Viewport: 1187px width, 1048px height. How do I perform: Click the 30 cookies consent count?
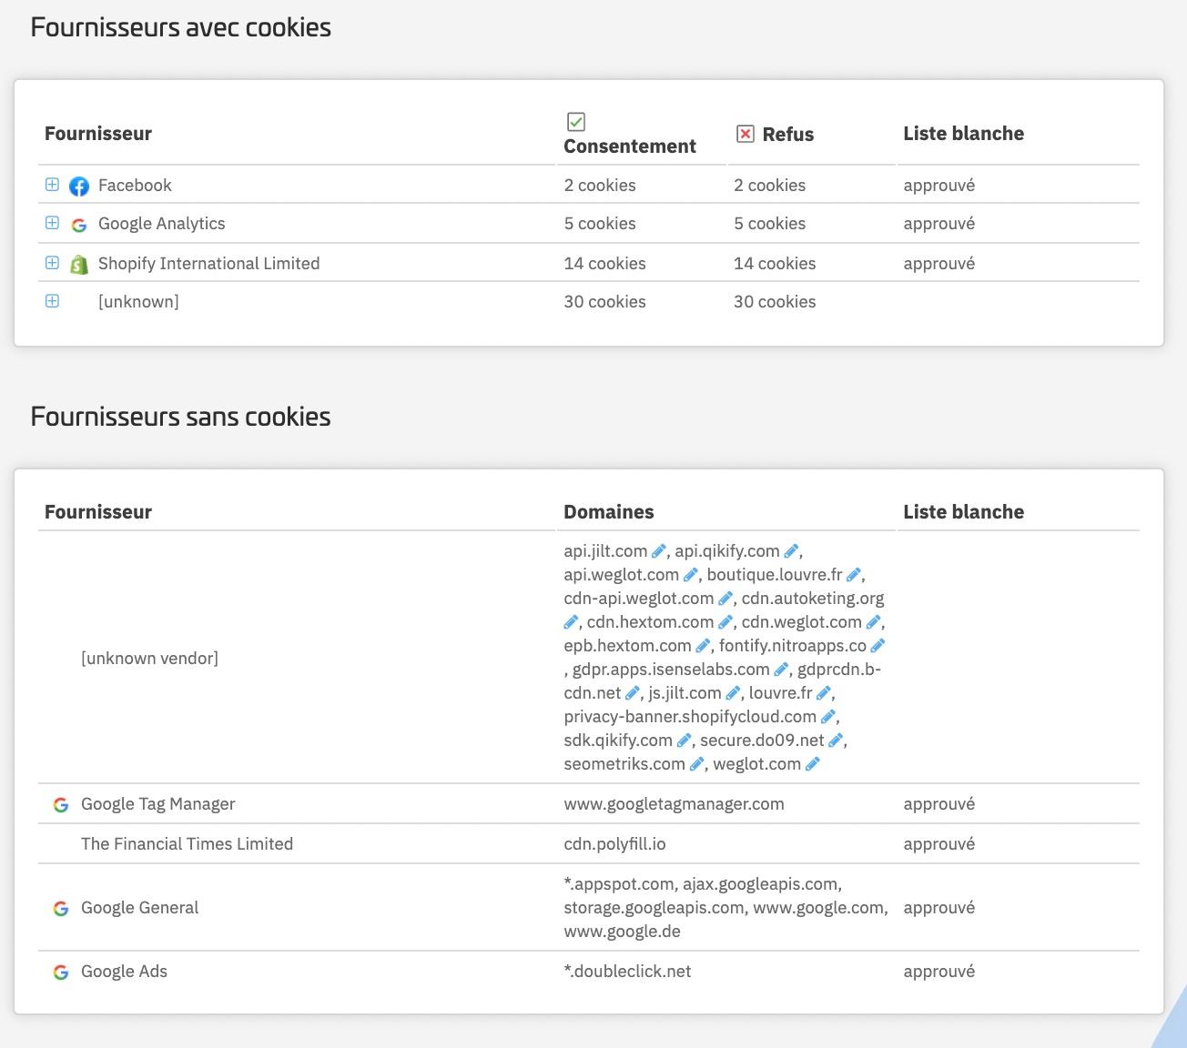click(604, 301)
